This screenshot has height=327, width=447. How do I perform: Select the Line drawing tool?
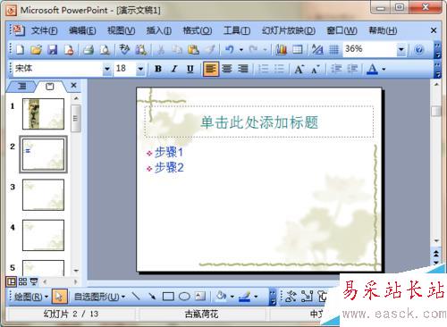tap(136, 297)
